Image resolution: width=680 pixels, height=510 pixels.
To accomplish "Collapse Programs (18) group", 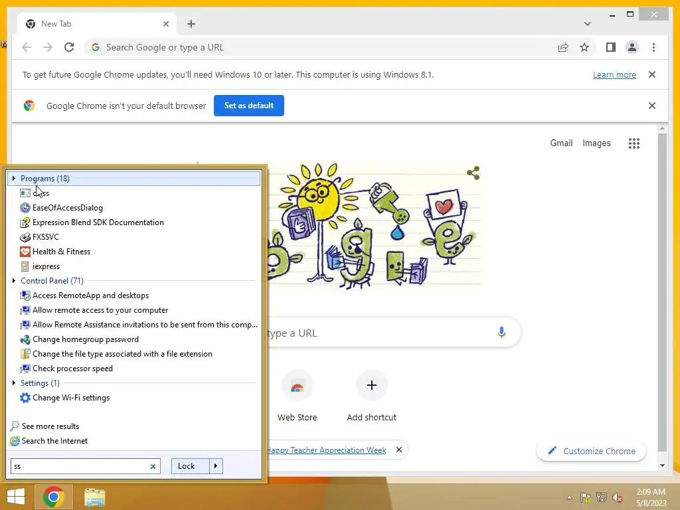I will point(14,178).
